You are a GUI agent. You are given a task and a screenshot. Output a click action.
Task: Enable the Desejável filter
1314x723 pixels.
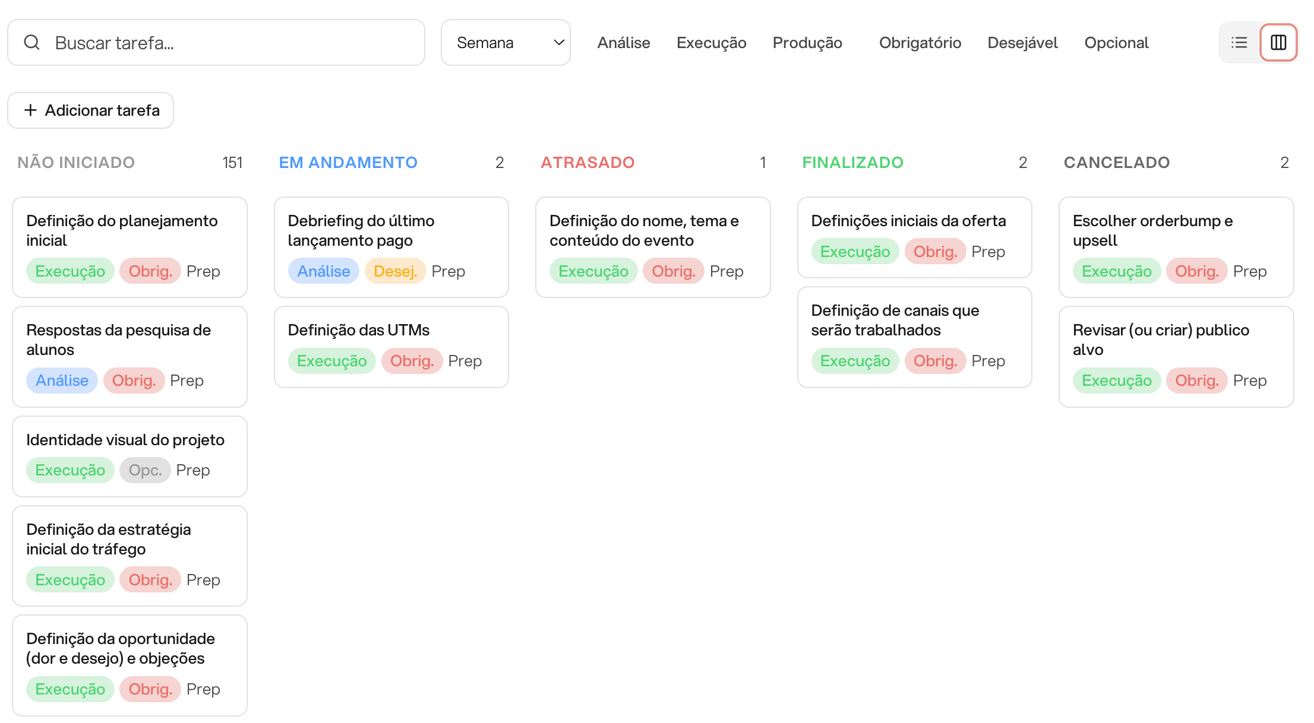pos(1023,42)
